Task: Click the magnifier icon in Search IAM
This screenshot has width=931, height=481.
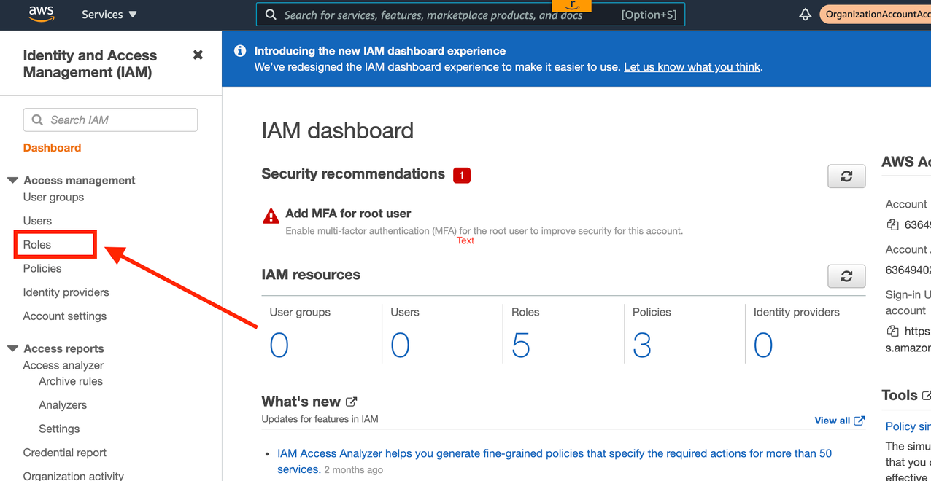Action: pos(37,120)
